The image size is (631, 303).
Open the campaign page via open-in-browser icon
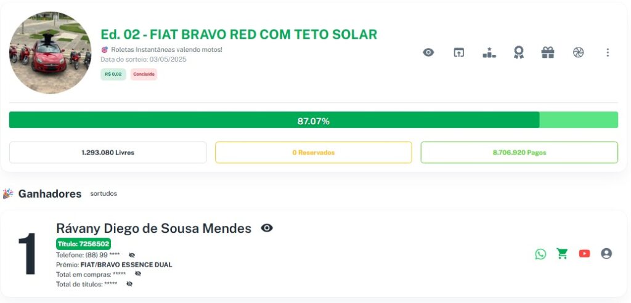point(458,53)
